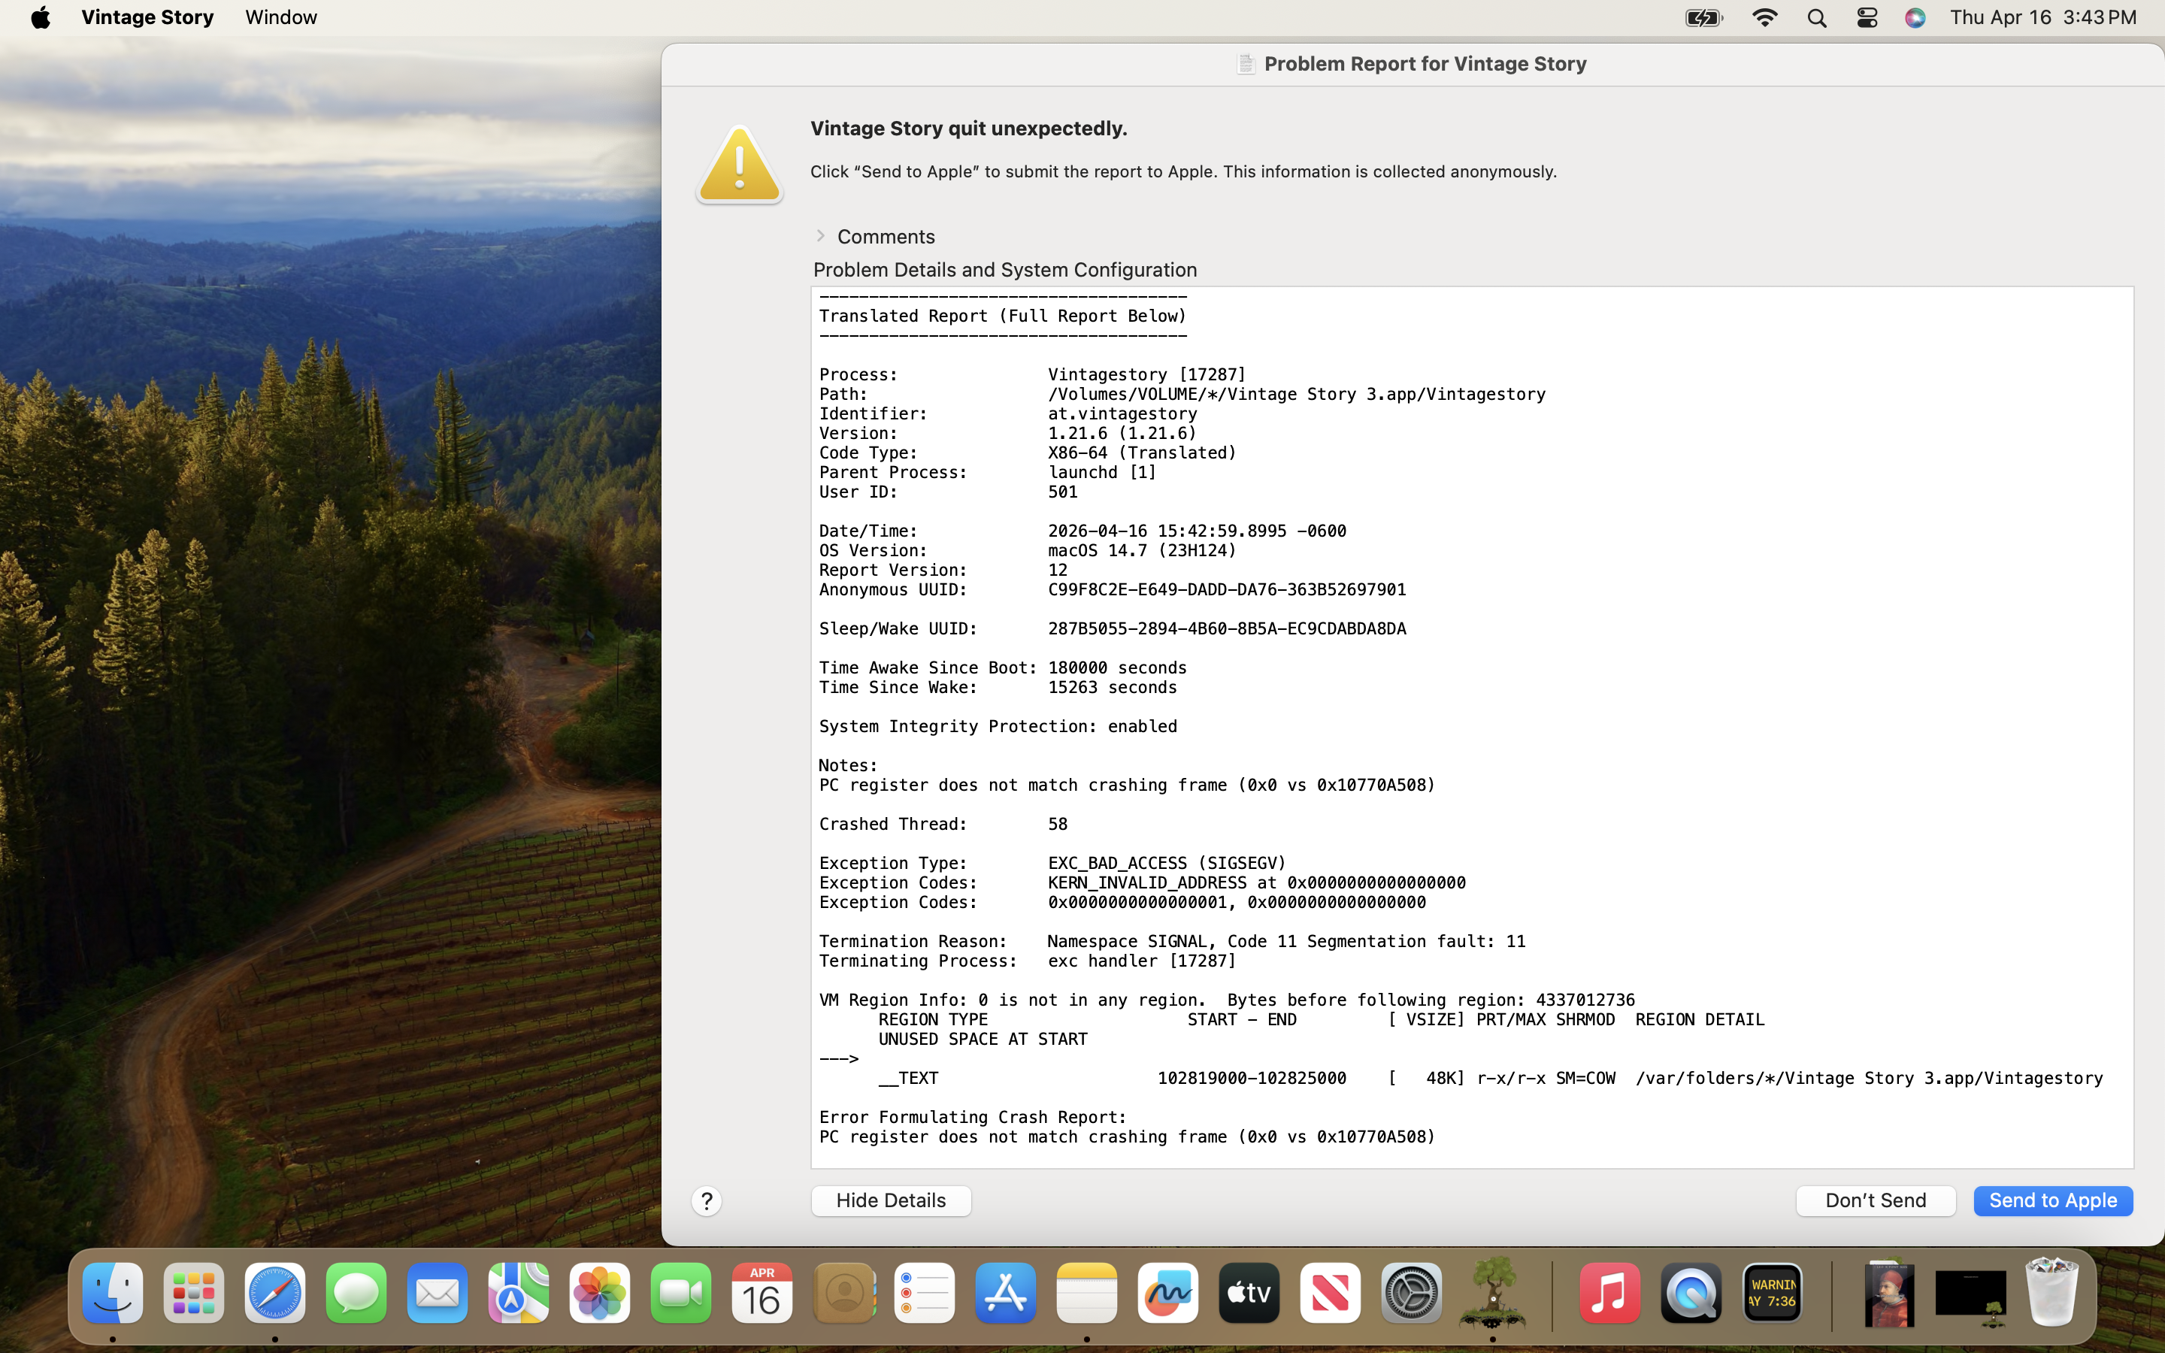Screen dimensions: 2165x1353
Task: Open the Window menu
Action: coord(281,18)
